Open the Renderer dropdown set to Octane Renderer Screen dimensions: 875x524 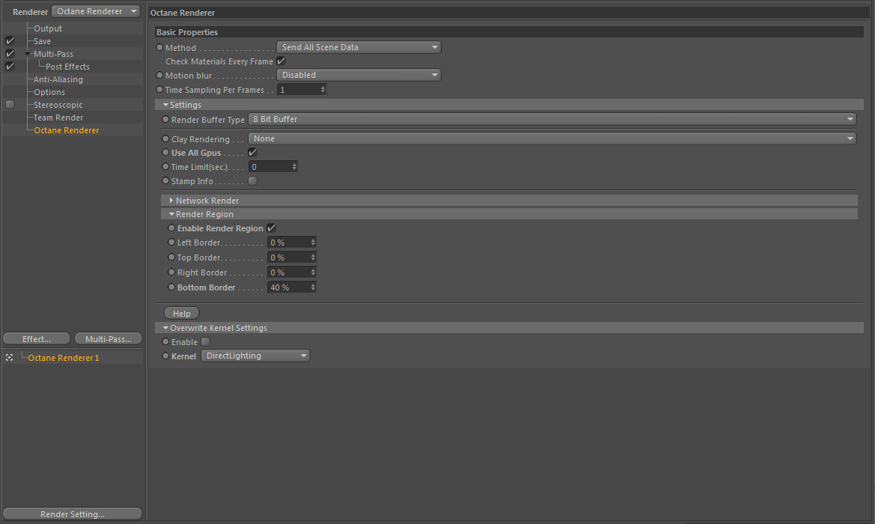pos(95,11)
